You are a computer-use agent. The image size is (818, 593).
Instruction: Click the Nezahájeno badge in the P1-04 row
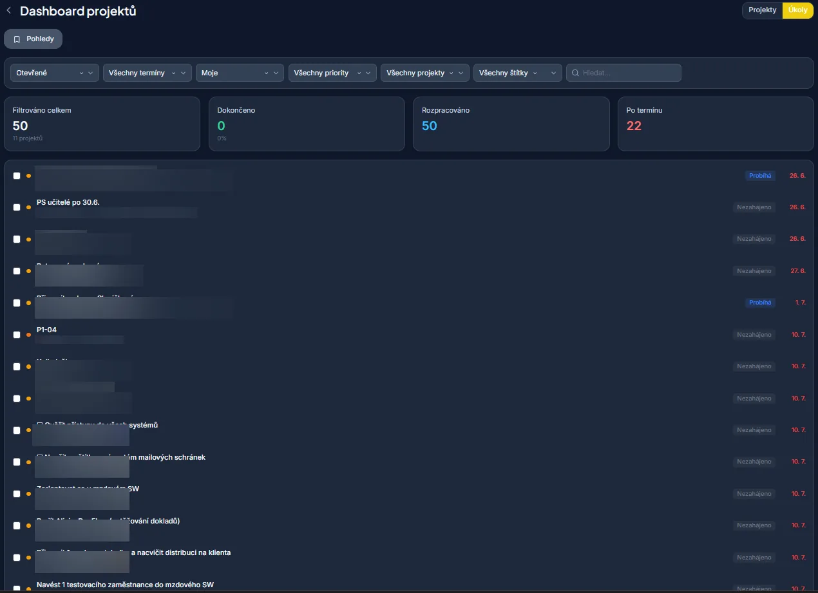point(754,335)
